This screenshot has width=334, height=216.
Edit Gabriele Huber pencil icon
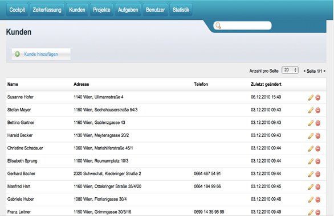(311, 200)
